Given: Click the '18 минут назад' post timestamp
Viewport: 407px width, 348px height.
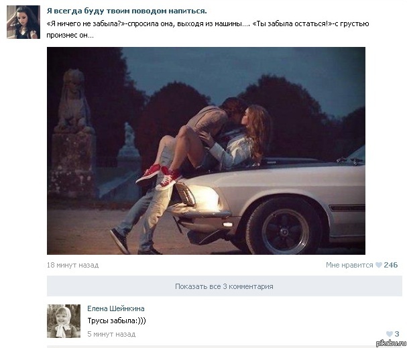Looking at the screenshot, I should click(72, 265).
